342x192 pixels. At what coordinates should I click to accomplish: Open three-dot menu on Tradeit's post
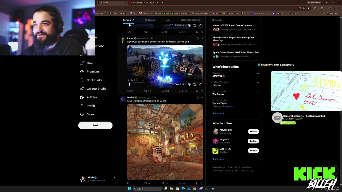point(202,98)
